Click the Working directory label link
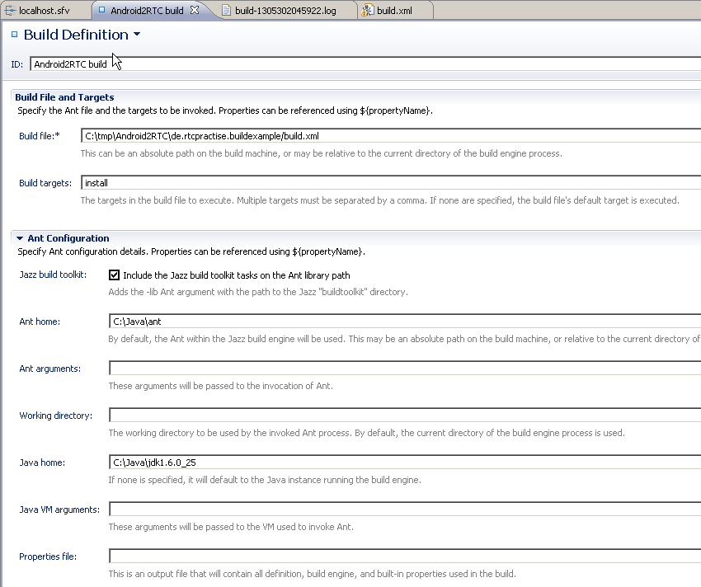Screen dimensions: 701x587 [55, 416]
